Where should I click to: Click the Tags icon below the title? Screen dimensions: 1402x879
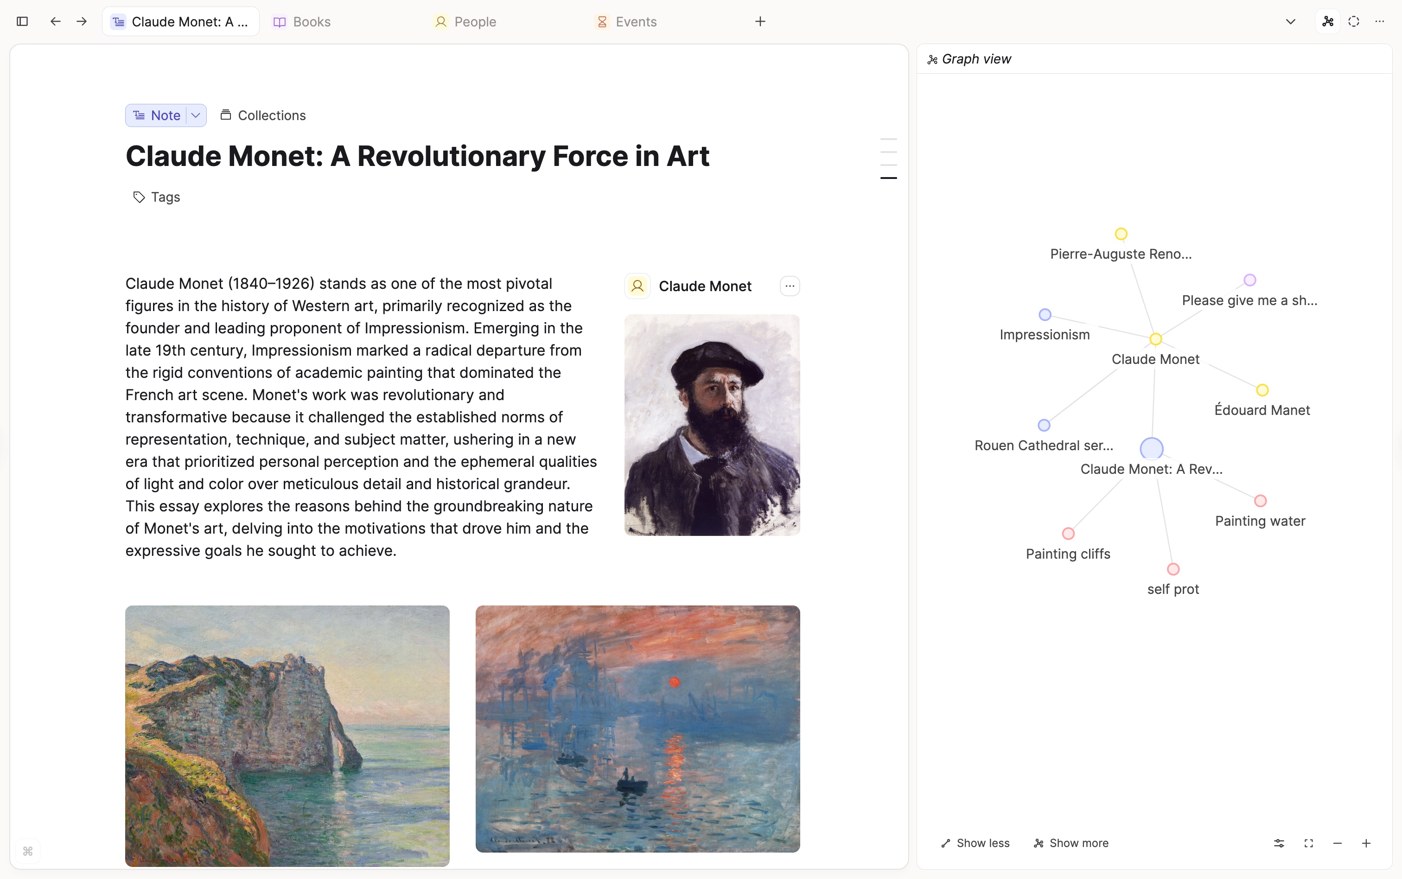[138, 197]
